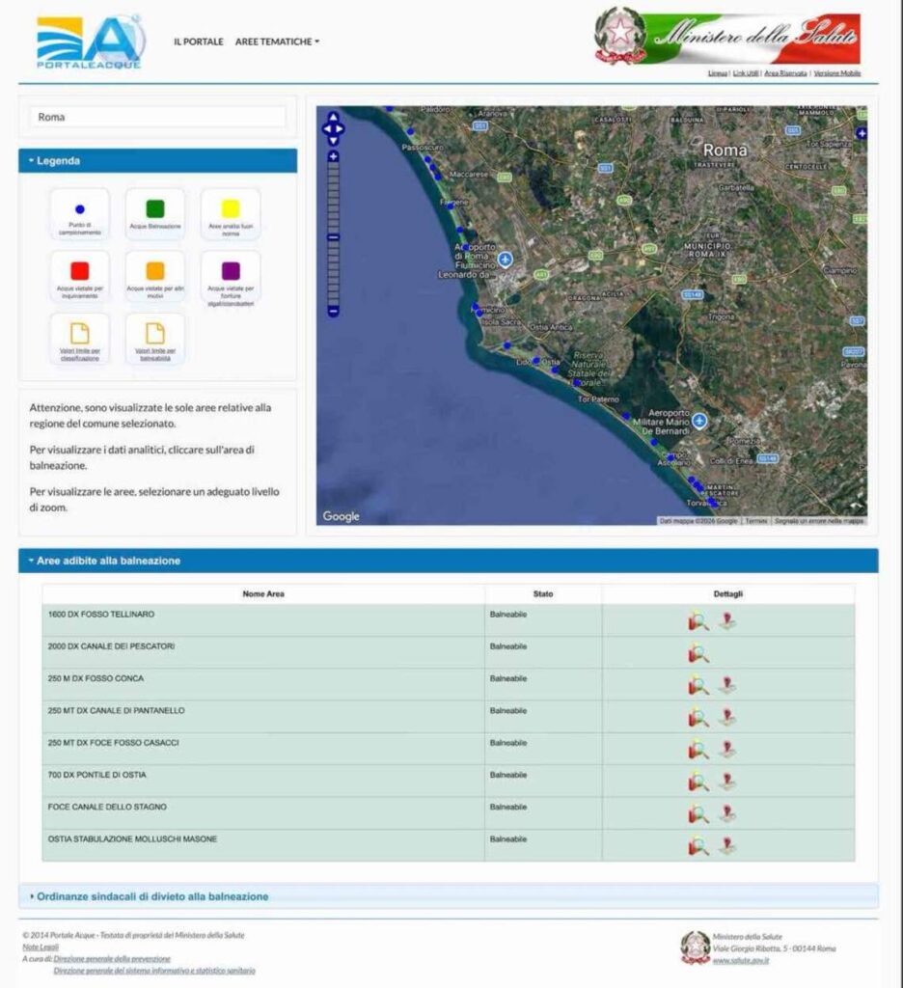Click Segnala un errore nella mappa
Screen dimensions: 903x988
[x=819, y=521]
